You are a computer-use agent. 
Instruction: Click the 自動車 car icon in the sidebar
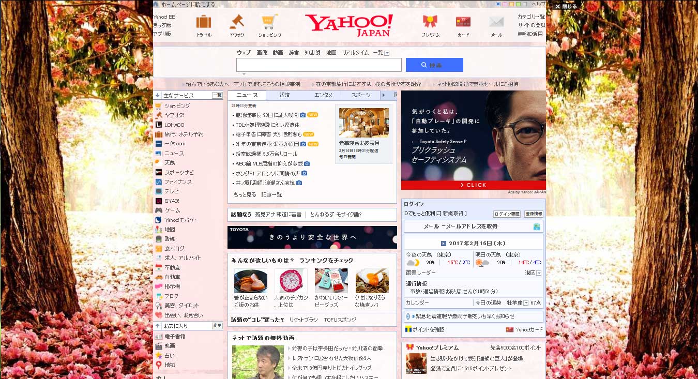pyautogui.click(x=159, y=277)
